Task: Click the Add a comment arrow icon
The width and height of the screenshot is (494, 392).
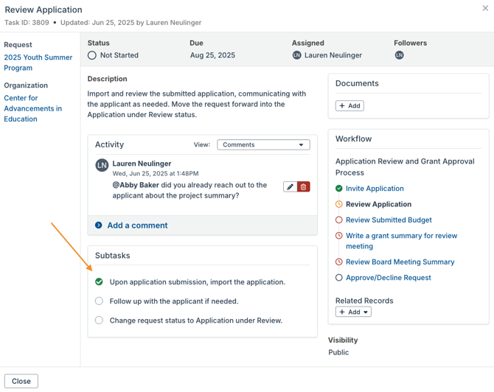Action: (x=99, y=225)
